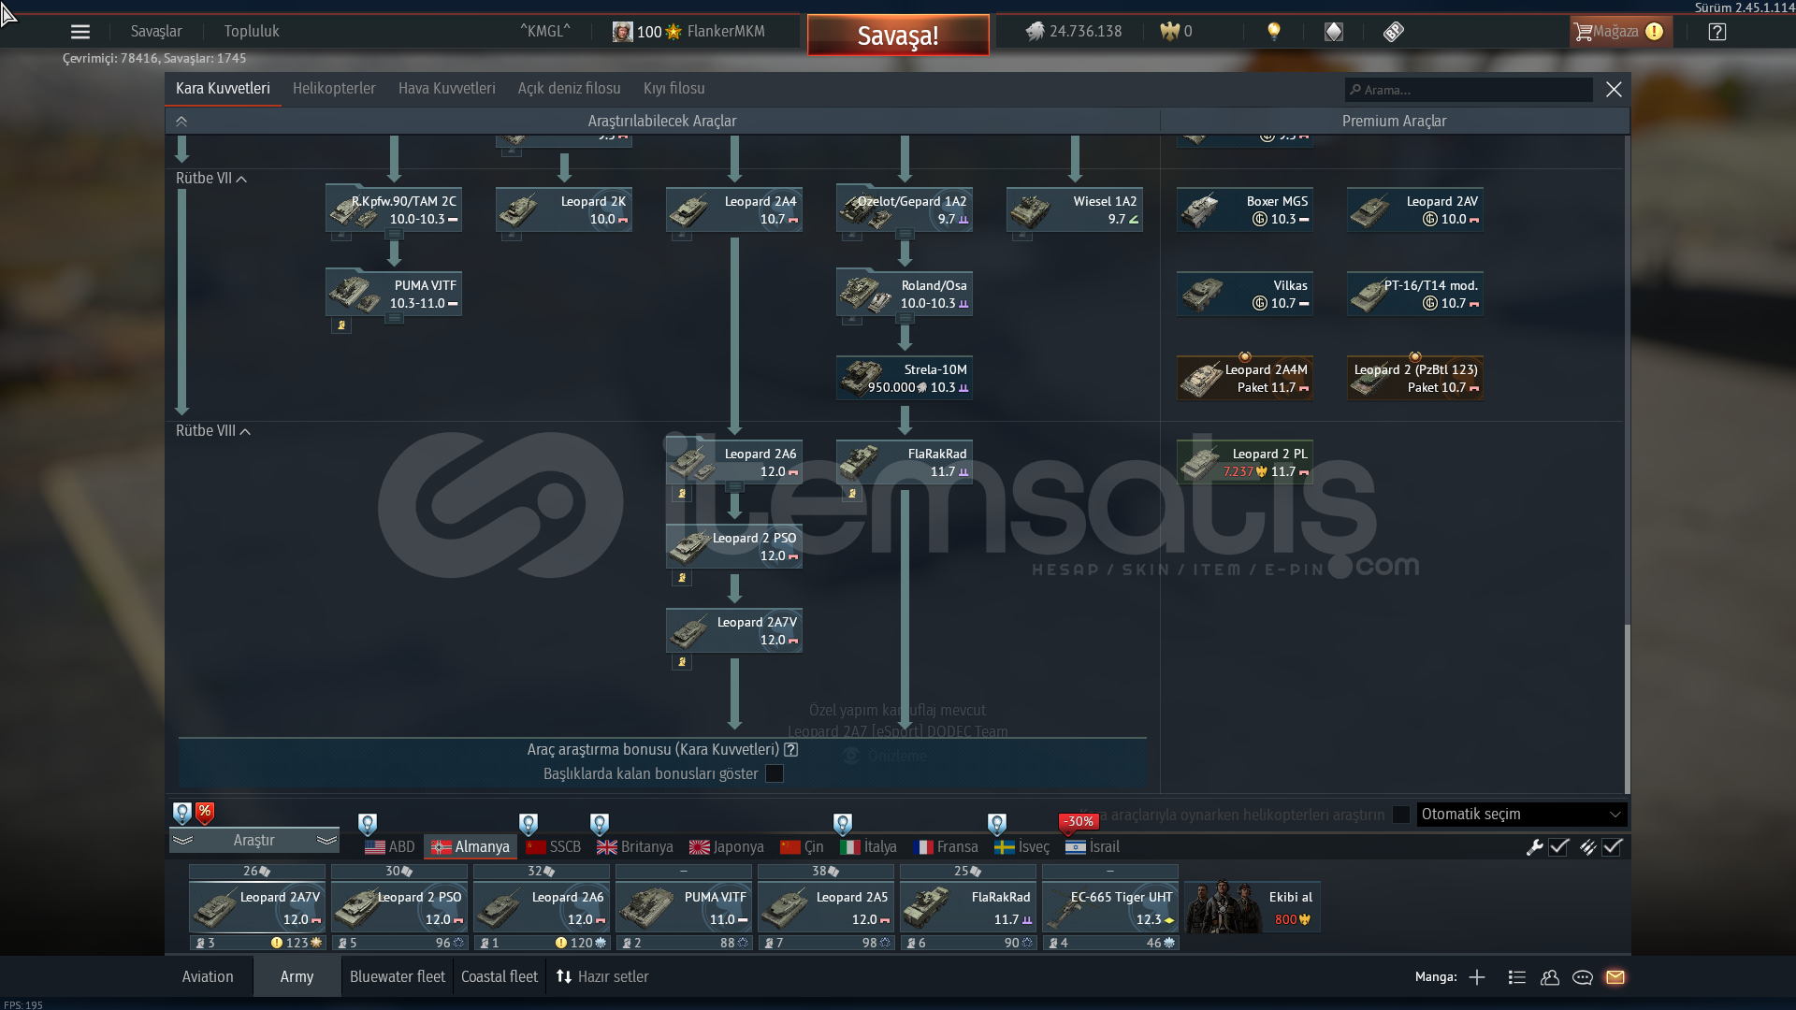Toggle the auto-ammo resupply checkmark box
The width and height of the screenshot is (1796, 1010).
[1612, 847]
